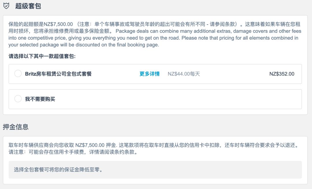Click the 我不需要购买 label text
This screenshot has width=312, height=189.
[x=40, y=99]
